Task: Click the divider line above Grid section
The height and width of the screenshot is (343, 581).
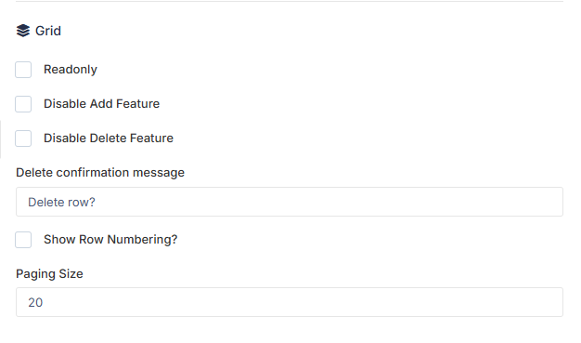Action: (290, 1)
